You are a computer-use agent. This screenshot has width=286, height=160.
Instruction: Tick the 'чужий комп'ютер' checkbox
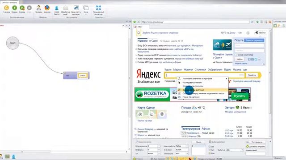236,55
